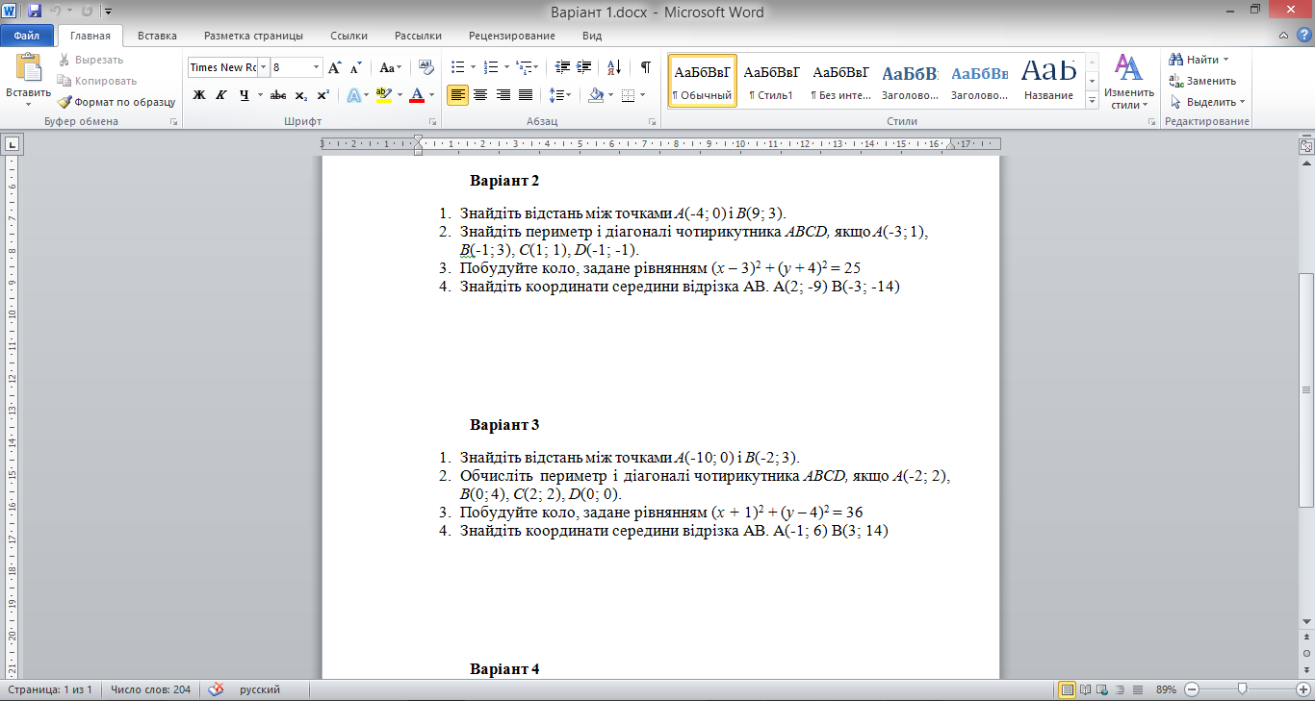The image size is (1315, 701).
Task: Align text right
Action: click(x=503, y=95)
